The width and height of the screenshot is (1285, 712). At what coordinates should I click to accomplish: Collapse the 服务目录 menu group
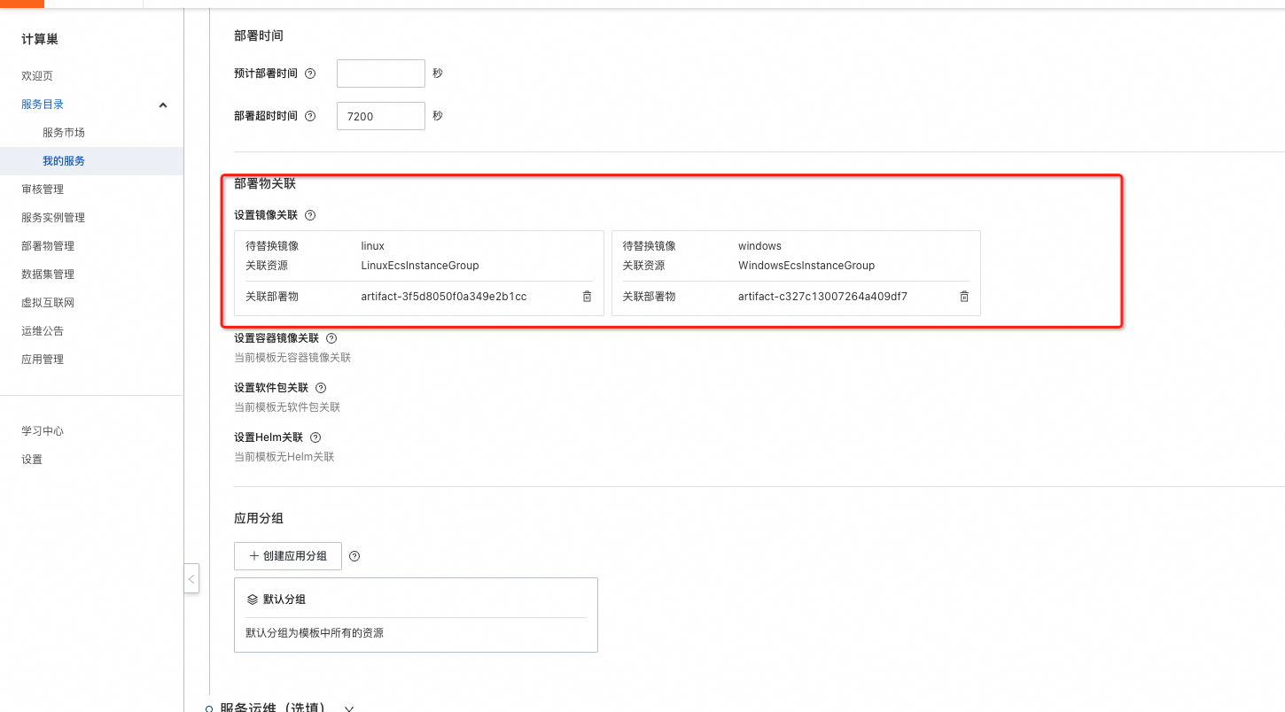(162, 105)
